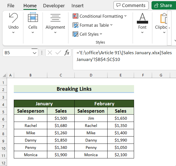This screenshot has width=176, height=166.
Task: Open the Insert ribbon tab
Action: (x=77, y=6)
